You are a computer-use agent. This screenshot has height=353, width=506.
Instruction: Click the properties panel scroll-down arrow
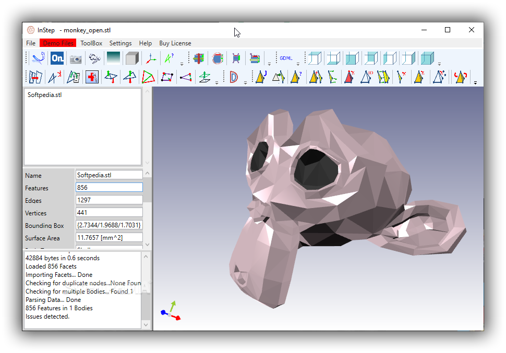tap(148, 245)
